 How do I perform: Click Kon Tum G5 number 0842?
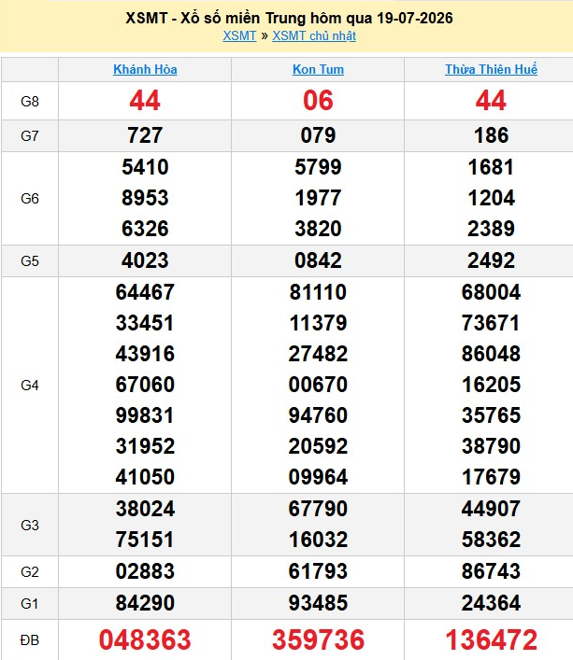(x=318, y=260)
